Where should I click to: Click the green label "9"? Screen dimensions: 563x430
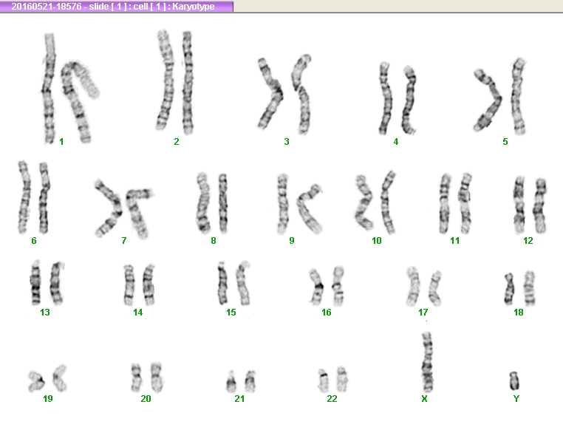tap(292, 240)
